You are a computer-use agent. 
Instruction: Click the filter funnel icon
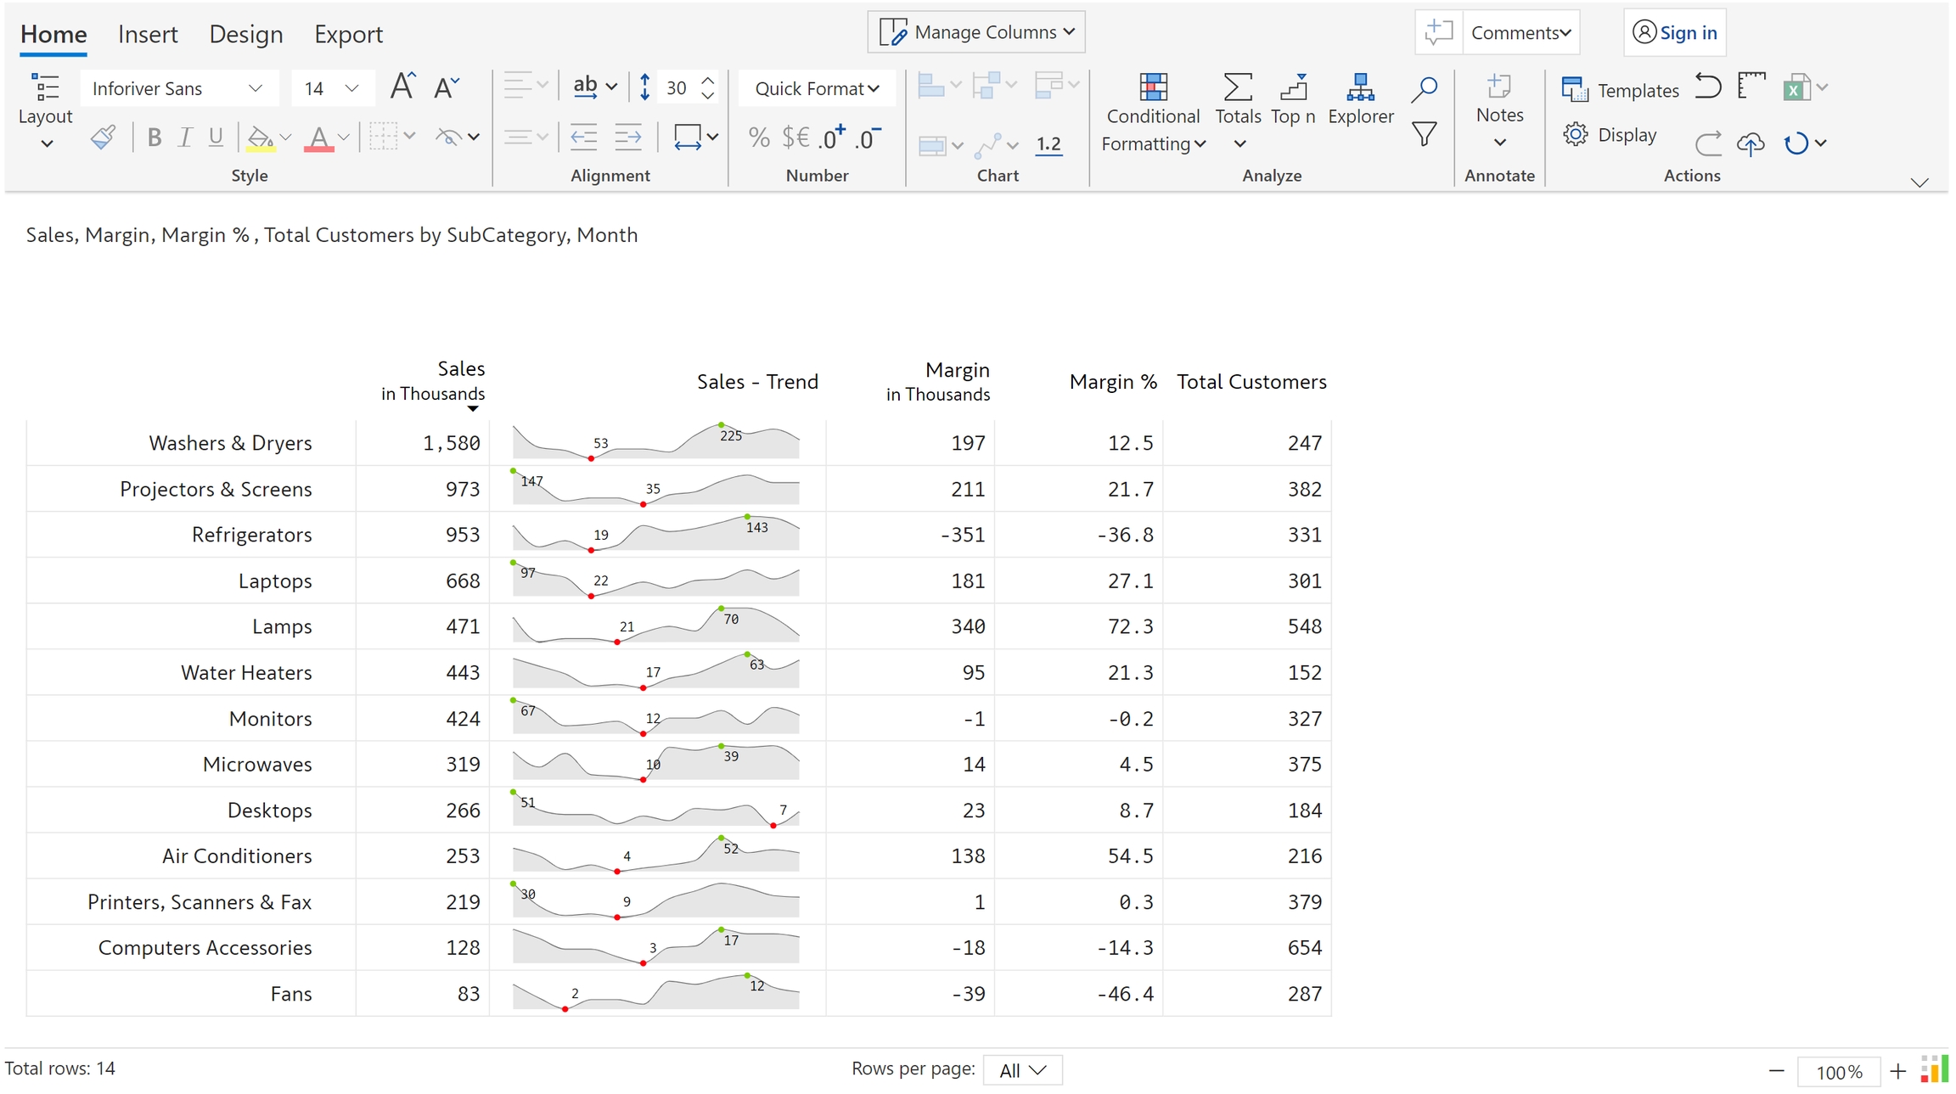click(1424, 134)
